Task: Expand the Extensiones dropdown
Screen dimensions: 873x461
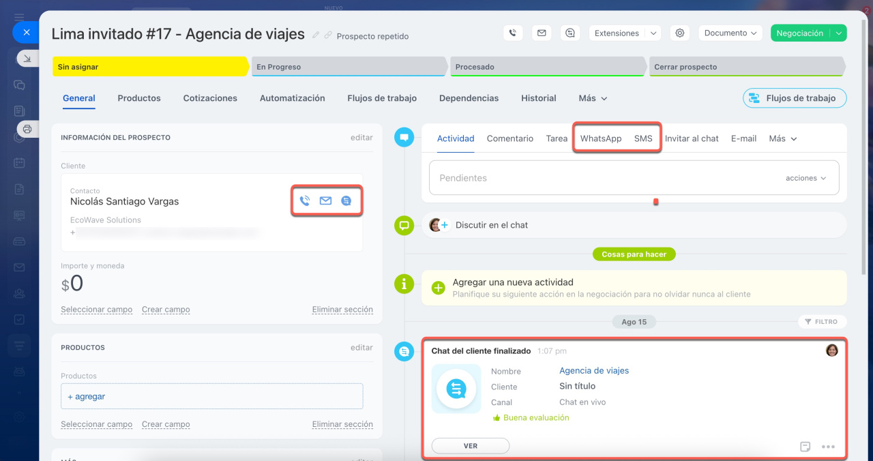Action: click(653, 33)
